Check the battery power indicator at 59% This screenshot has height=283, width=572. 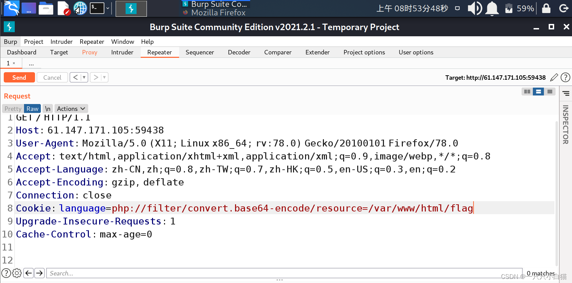click(x=520, y=8)
